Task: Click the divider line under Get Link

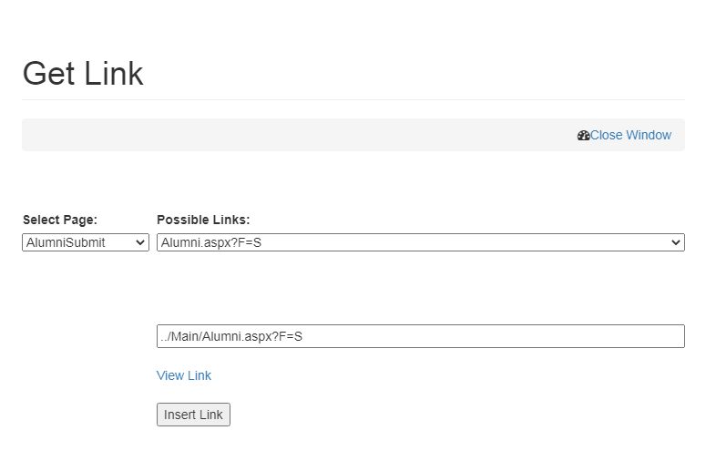Action: (x=353, y=99)
